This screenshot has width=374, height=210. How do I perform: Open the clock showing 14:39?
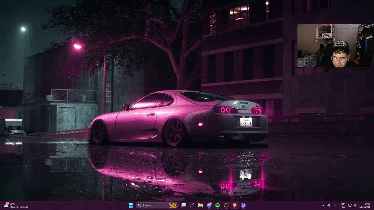click(x=365, y=205)
